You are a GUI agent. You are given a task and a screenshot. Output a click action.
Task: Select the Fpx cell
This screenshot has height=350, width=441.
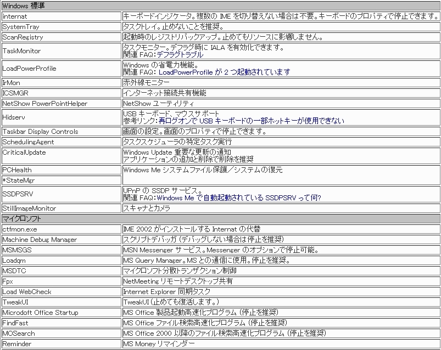point(62,281)
